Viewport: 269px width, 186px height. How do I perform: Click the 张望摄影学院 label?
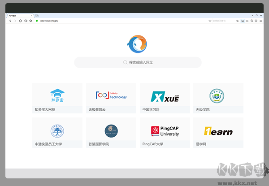coord(99,144)
